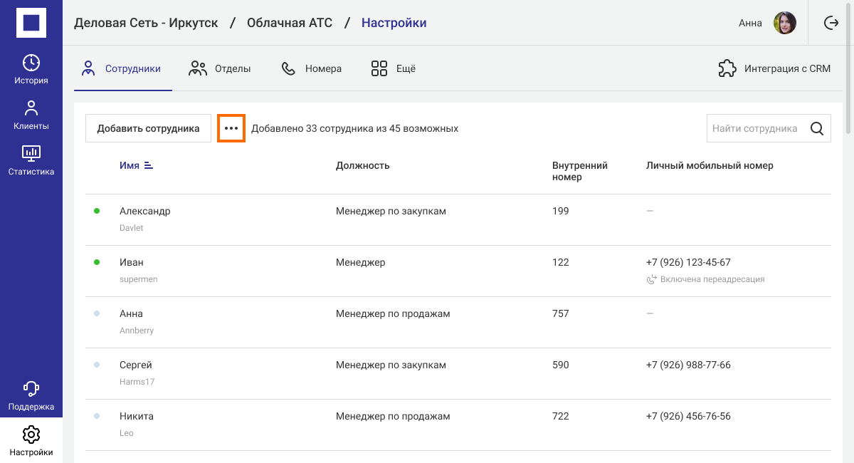Screen dimensions: 854x463
Task: Switch to the Номера tab
Action: (x=312, y=69)
